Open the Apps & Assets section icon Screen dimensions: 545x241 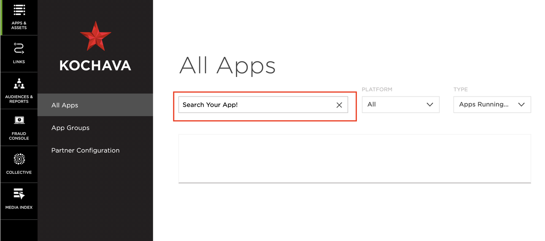19,10
